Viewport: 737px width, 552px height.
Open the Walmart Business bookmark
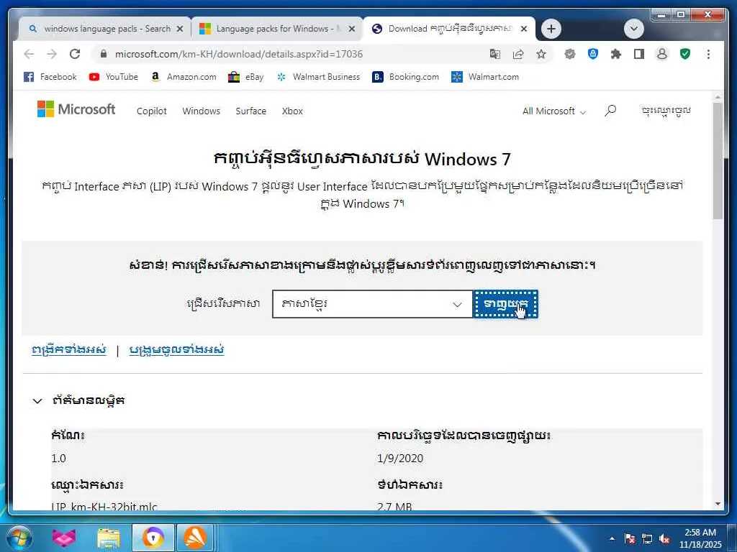[318, 76]
